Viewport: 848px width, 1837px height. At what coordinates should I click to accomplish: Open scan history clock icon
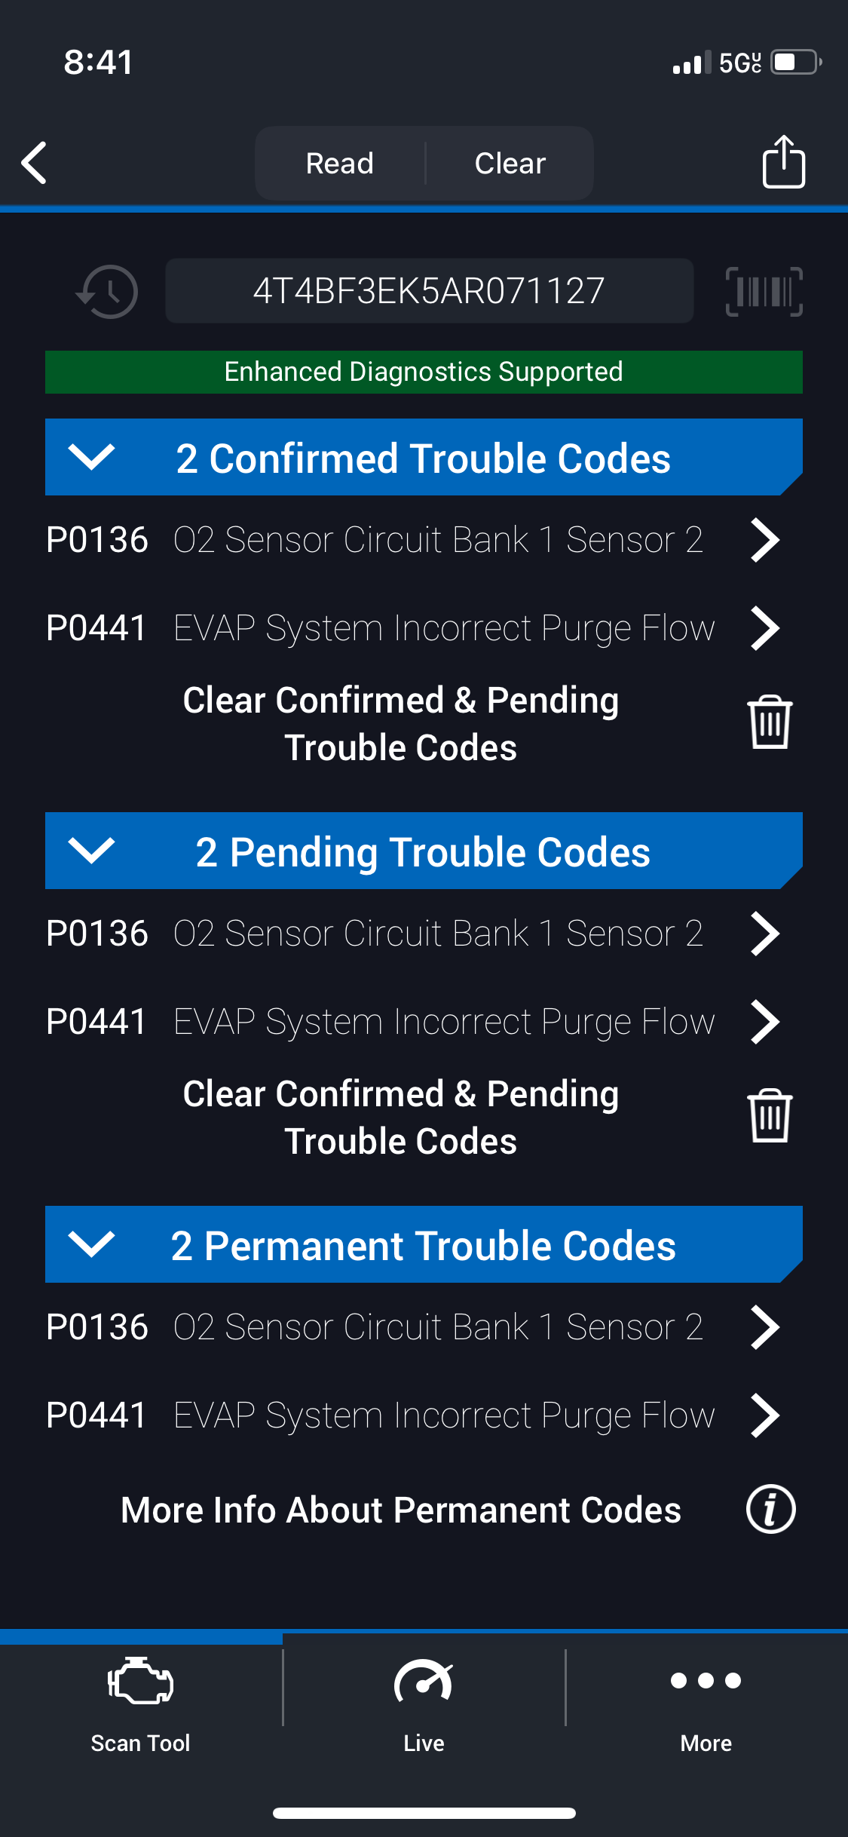(x=108, y=291)
